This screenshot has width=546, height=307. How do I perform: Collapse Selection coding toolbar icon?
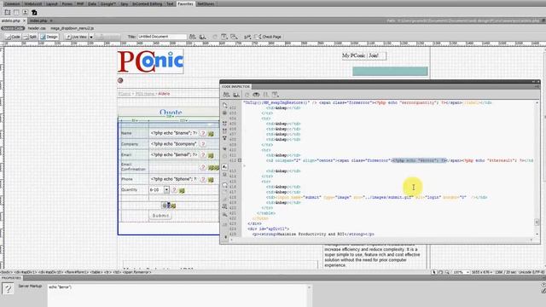(224, 130)
